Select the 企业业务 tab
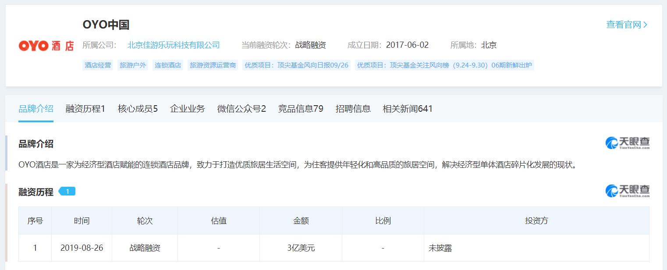The height and width of the screenshot is (270, 667). (x=187, y=109)
